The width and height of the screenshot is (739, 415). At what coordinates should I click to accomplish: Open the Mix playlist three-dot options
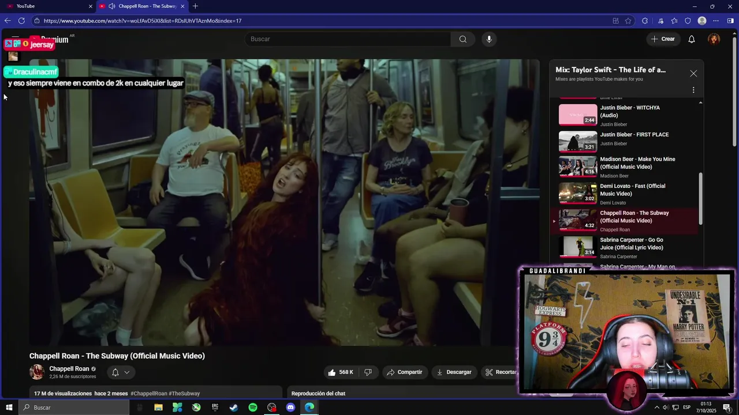693,90
